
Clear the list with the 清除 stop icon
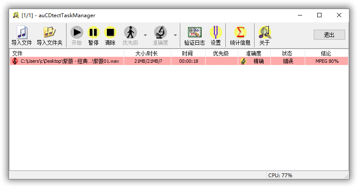coord(110,32)
